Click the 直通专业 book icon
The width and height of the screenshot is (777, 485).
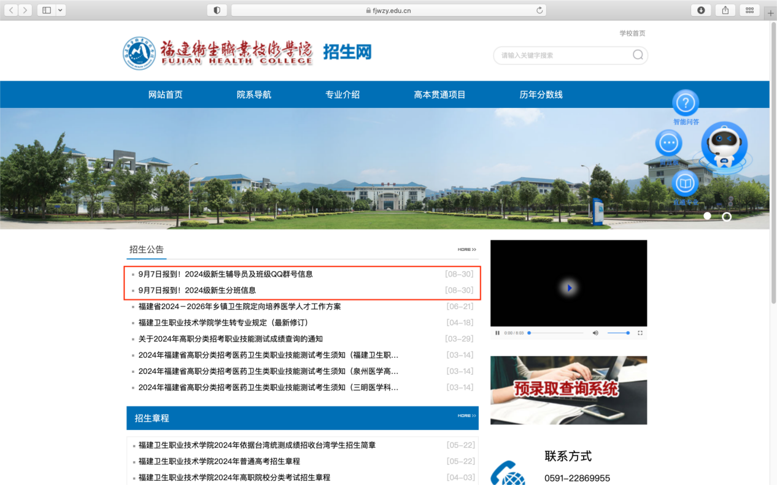click(x=684, y=183)
